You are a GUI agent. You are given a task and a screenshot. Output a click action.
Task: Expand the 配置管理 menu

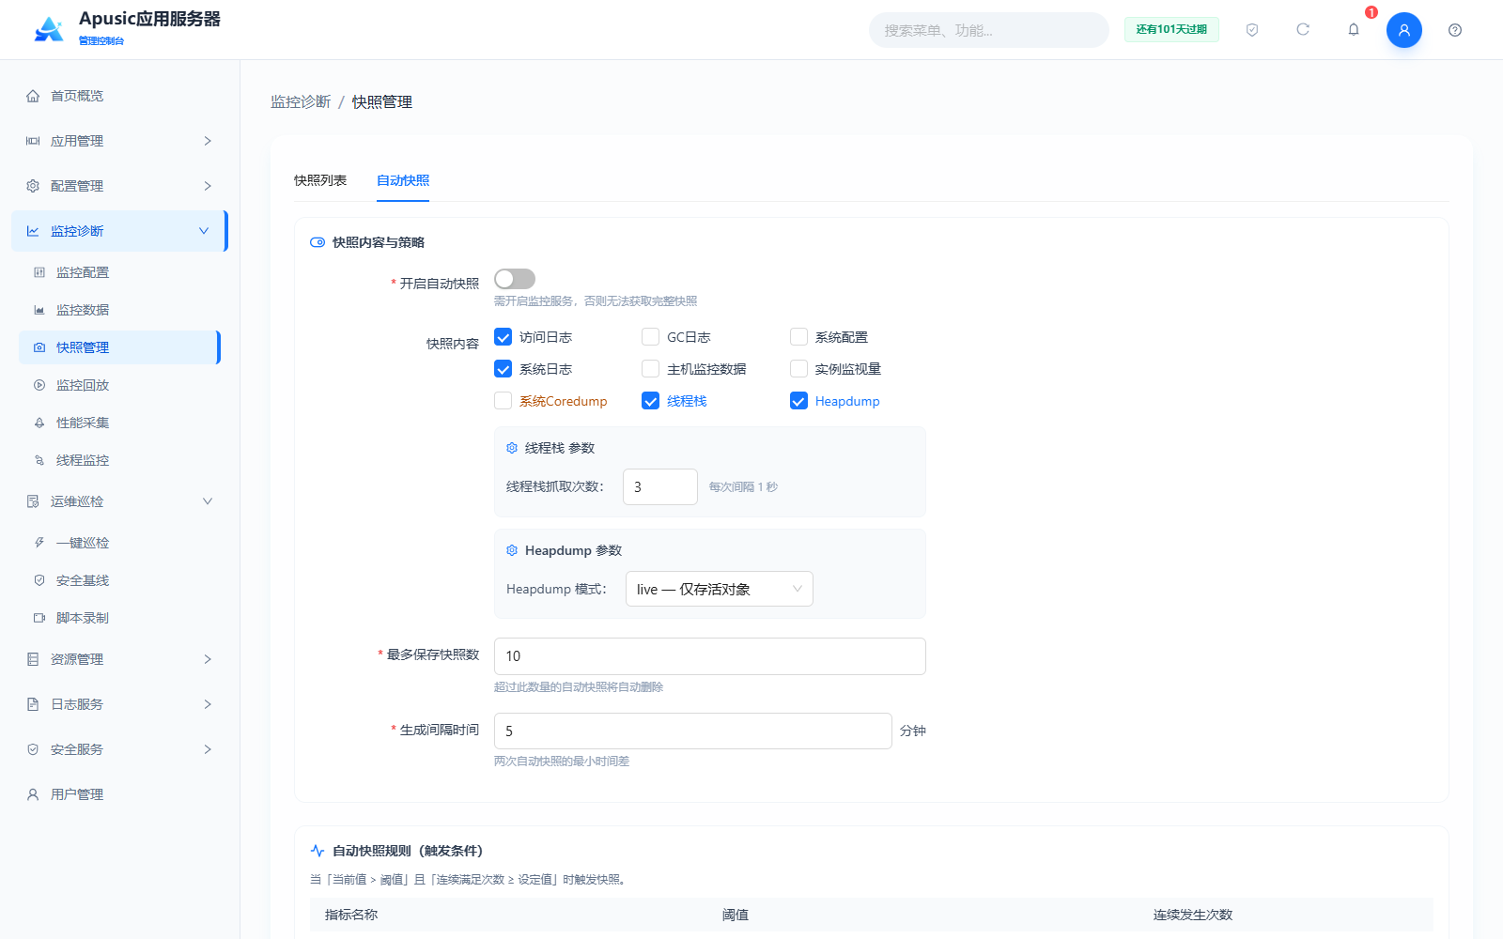click(x=118, y=186)
